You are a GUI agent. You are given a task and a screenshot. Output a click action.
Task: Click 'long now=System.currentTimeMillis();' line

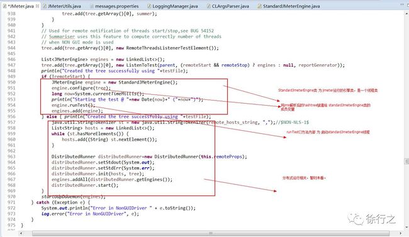(98, 94)
